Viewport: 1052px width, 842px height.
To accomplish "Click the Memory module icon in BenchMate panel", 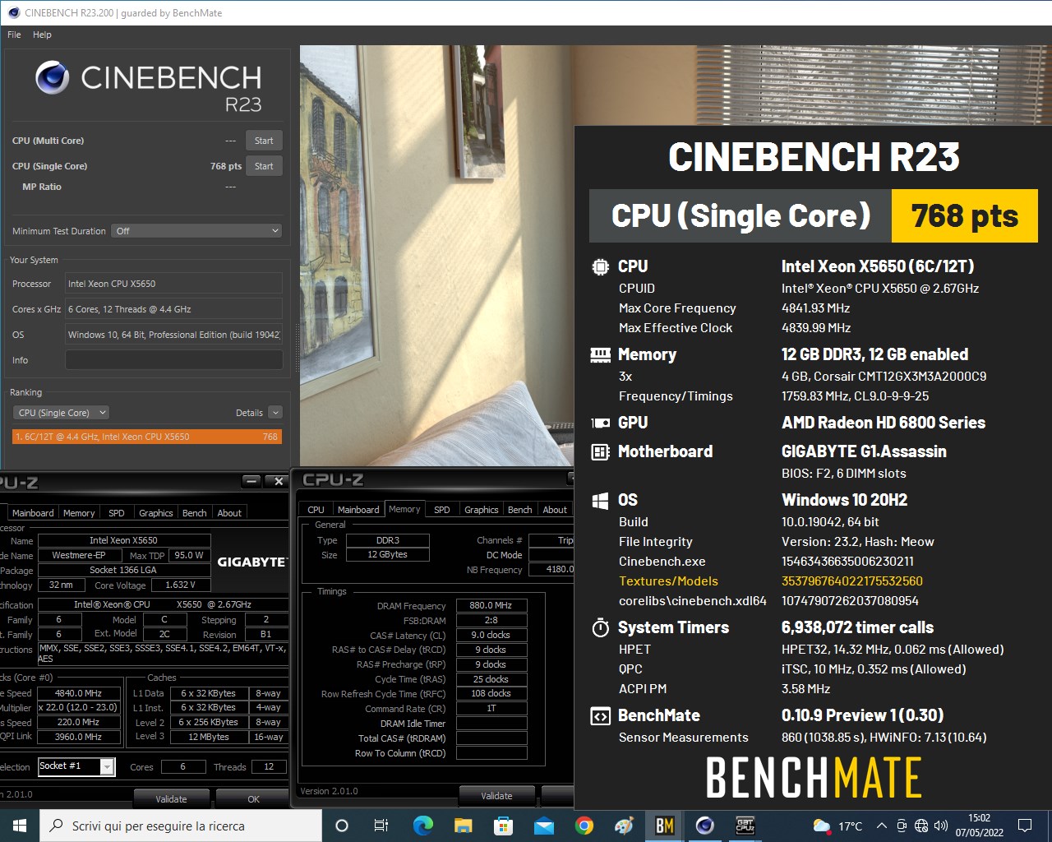I will 600,355.
